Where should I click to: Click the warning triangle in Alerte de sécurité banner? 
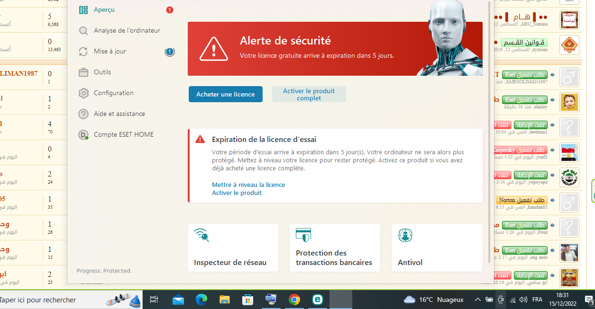(214, 49)
